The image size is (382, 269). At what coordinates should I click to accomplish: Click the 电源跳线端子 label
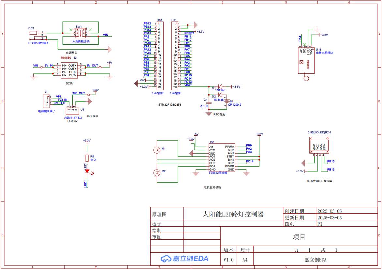(47, 111)
